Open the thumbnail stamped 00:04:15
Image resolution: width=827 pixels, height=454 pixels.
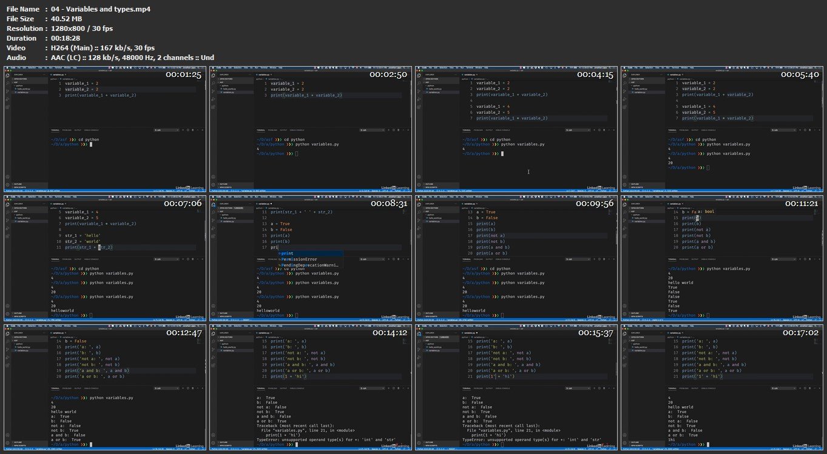(x=516, y=129)
